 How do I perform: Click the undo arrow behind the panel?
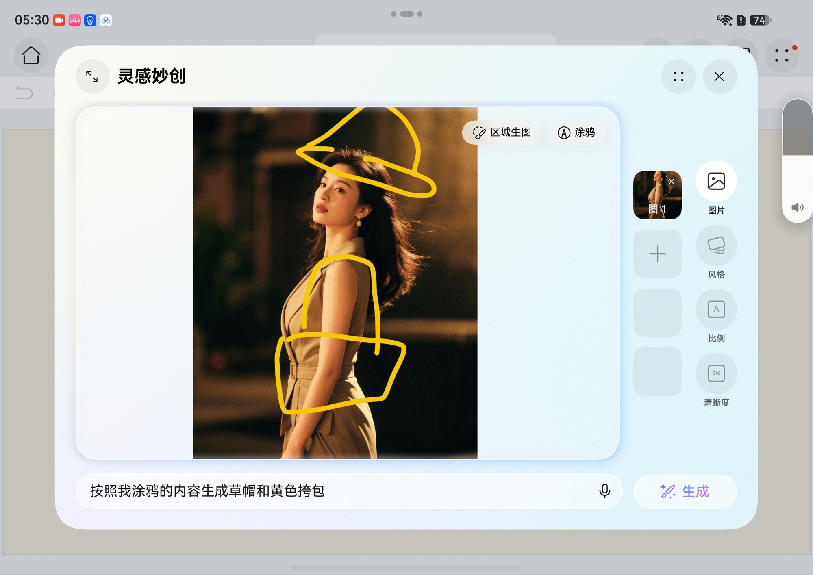[24, 93]
